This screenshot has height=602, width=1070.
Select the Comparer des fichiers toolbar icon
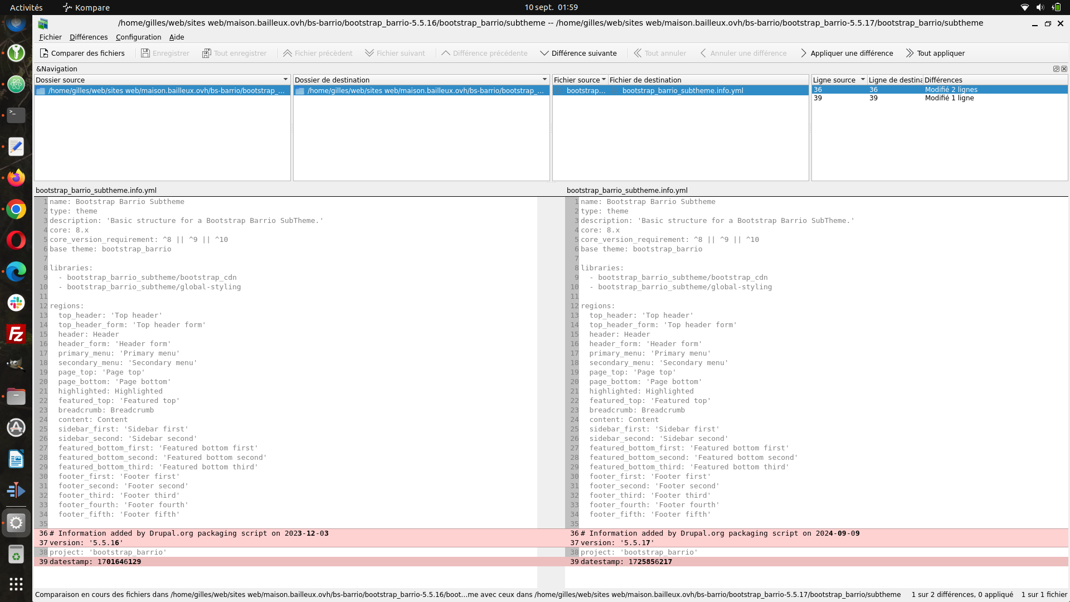pos(43,53)
